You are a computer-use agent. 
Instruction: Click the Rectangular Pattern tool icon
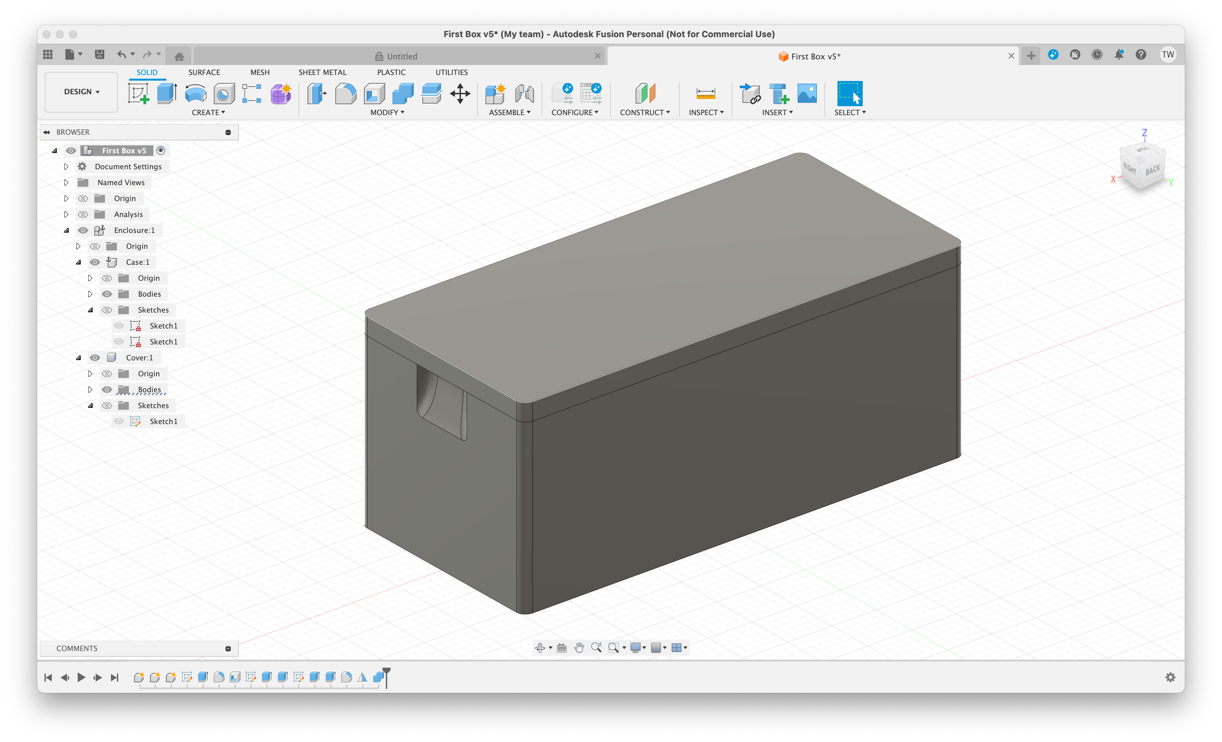click(252, 93)
